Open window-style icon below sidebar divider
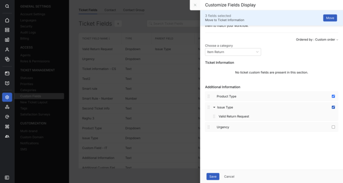This screenshot has width=343, height=183. point(7,73)
